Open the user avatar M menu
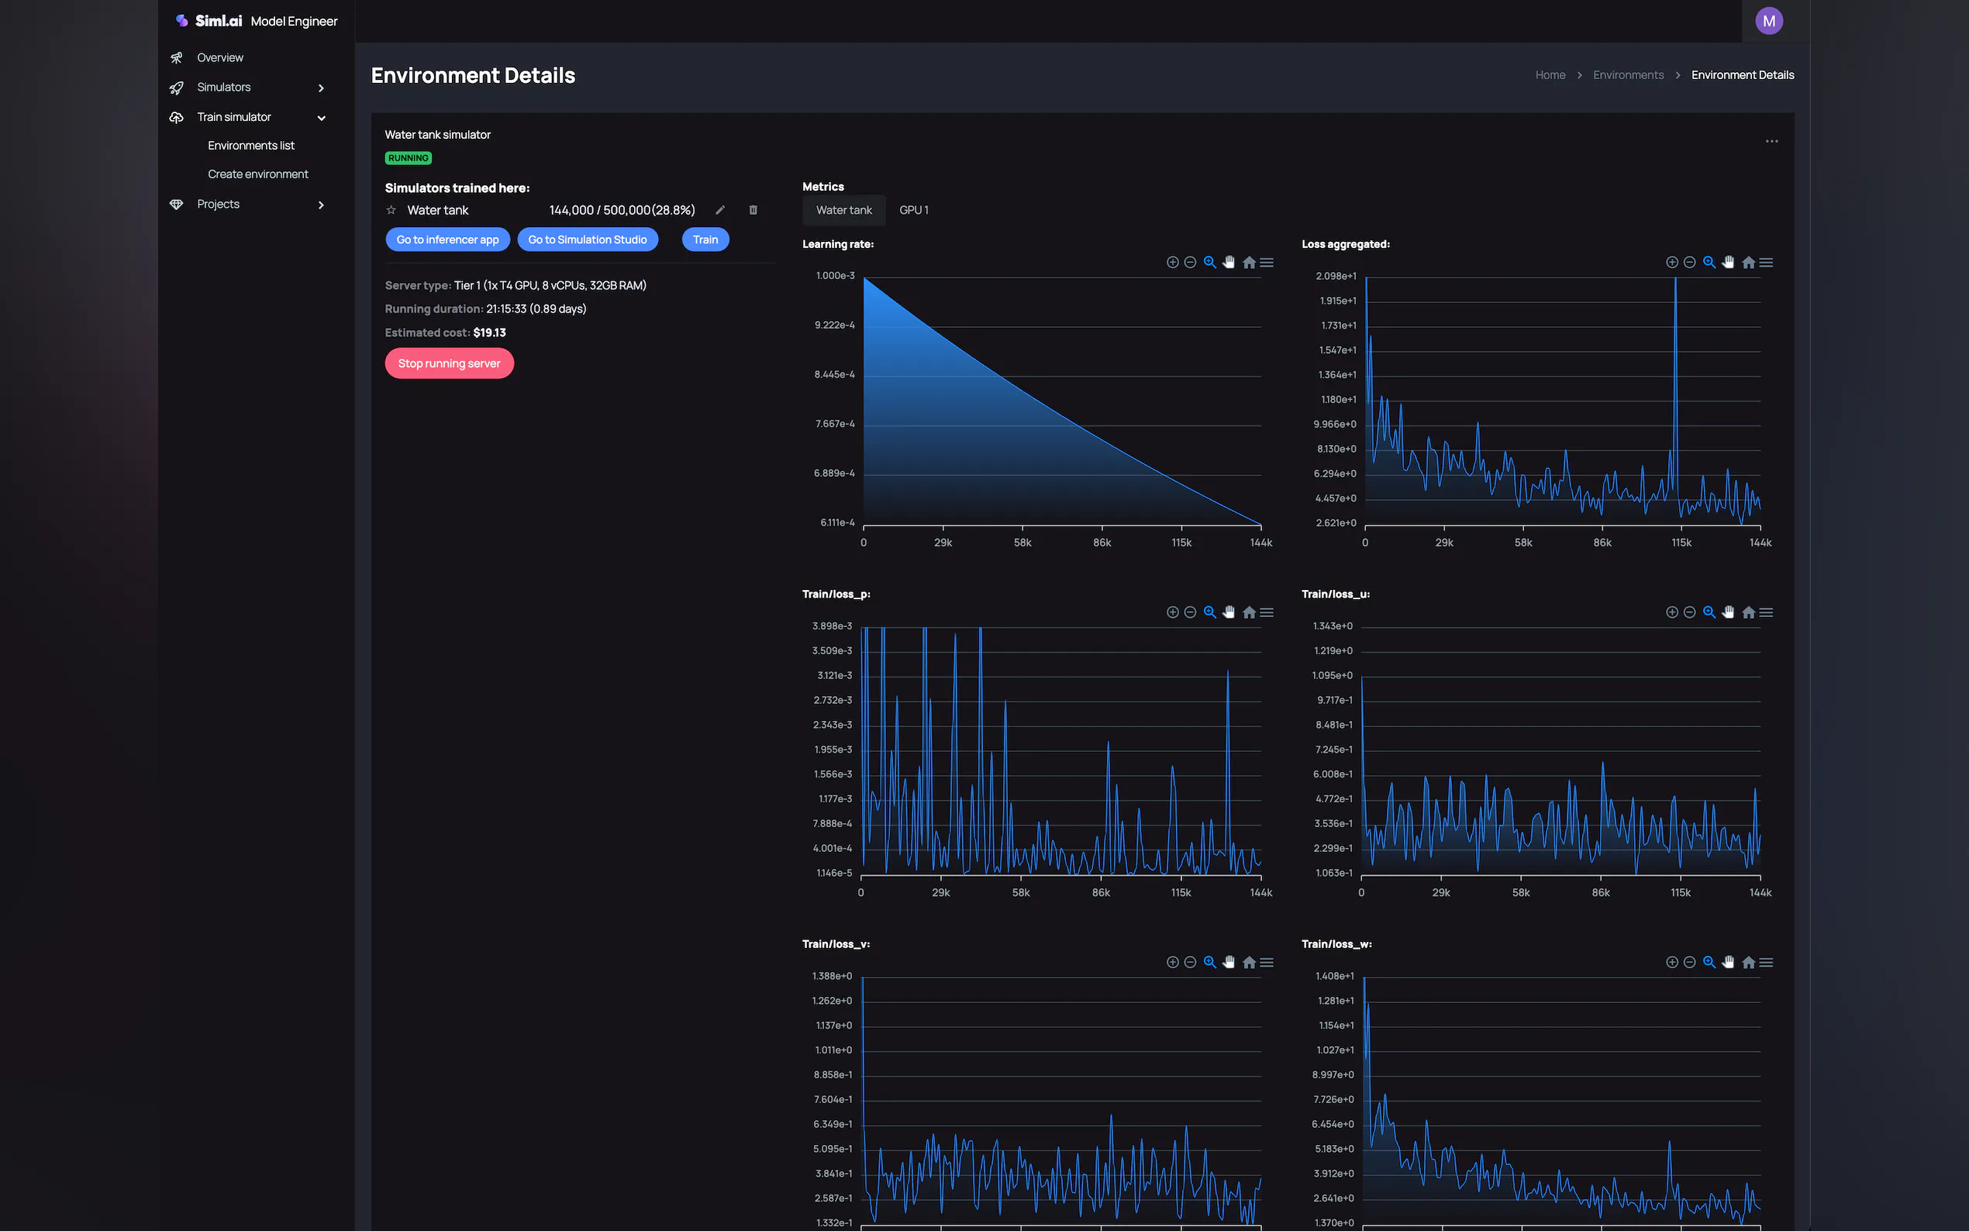Viewport: 1969px width, 1231px height. (x=1769, y=21)
